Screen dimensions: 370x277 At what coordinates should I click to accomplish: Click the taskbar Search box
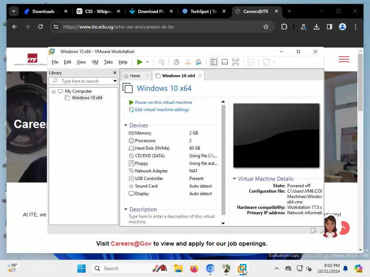point(130,268)
